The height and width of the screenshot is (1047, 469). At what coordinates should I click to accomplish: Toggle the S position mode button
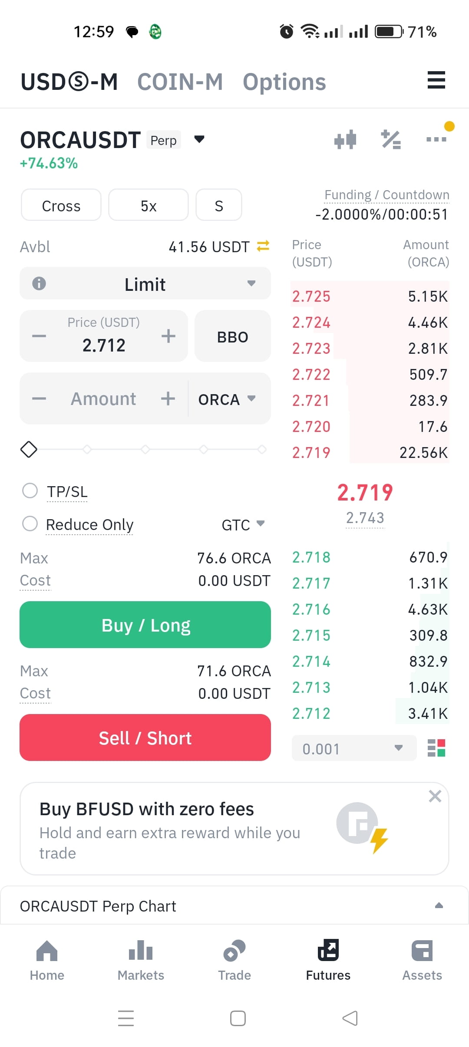click(219, 205)
